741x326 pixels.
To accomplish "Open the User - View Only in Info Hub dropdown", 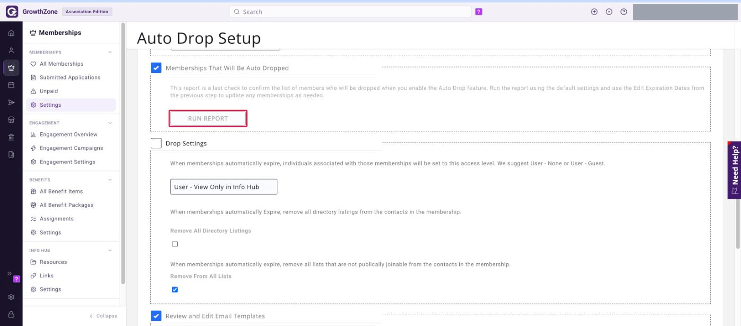I will coord(224,187).
